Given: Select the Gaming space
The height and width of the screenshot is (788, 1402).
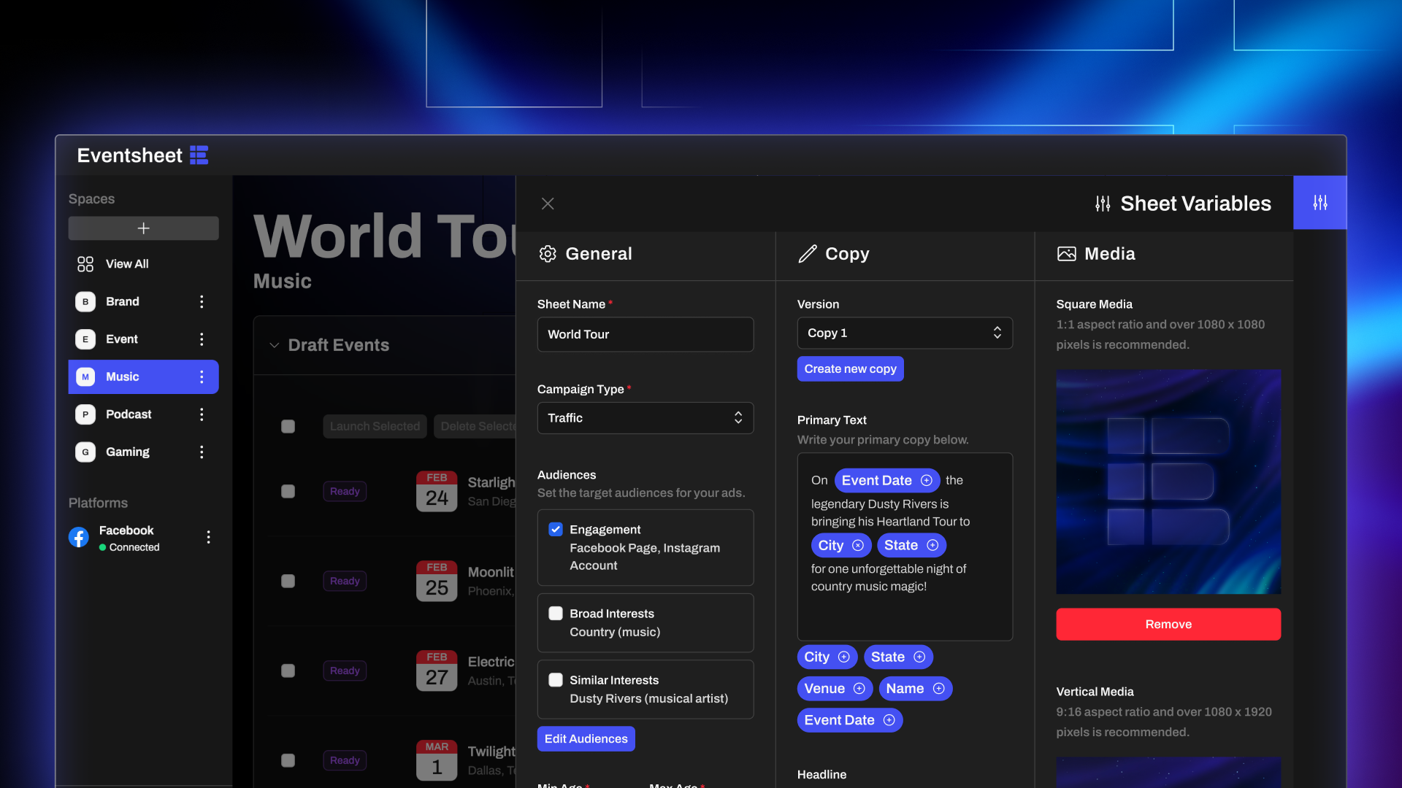Looking at the screenshot, I should (144, 452).
